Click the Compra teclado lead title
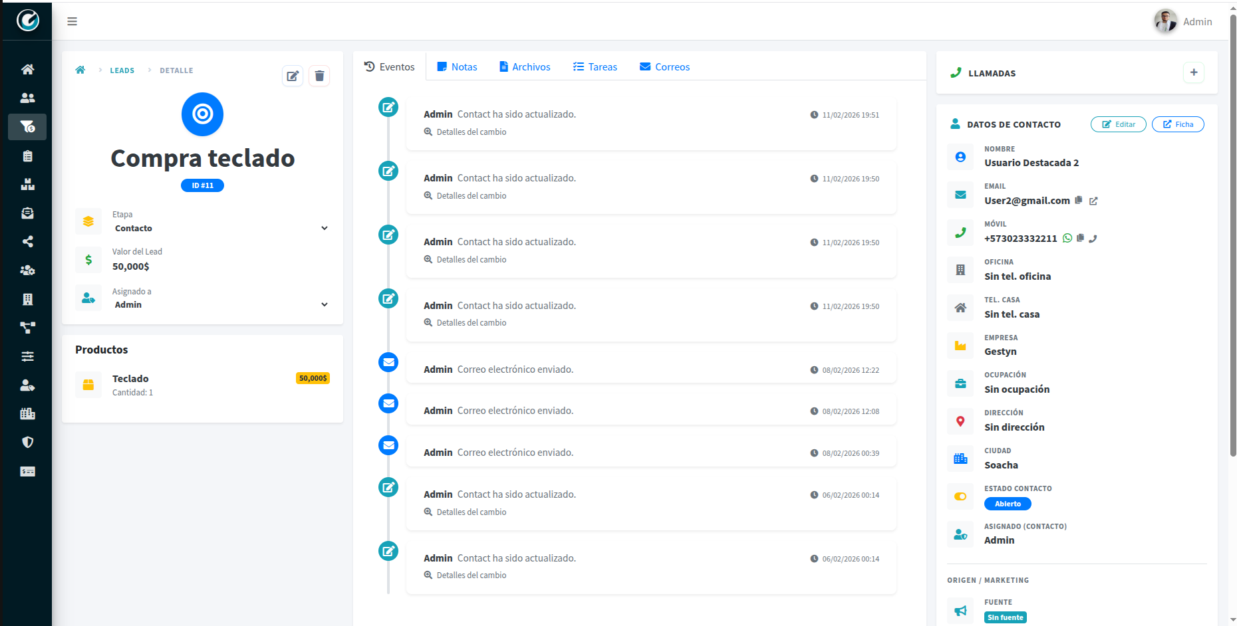1237x626 pixels. click(202, 158)
